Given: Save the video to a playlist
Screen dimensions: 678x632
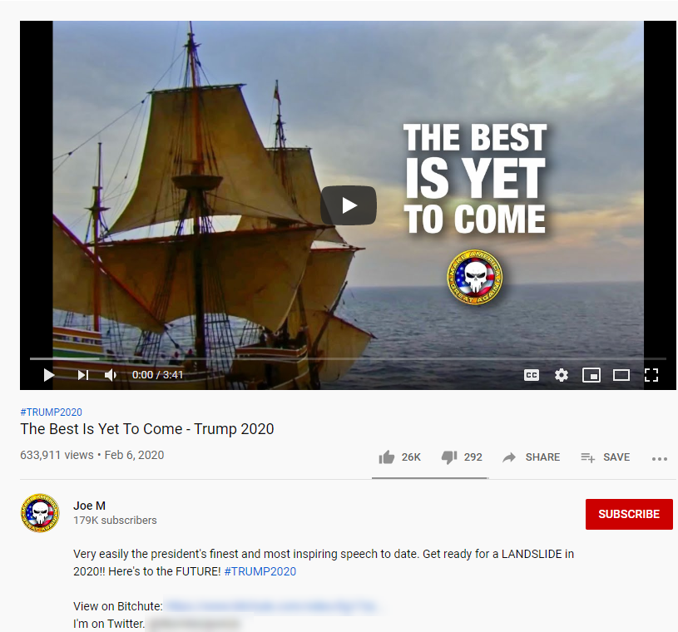Looking at the screenshot, I should [606, 457].
